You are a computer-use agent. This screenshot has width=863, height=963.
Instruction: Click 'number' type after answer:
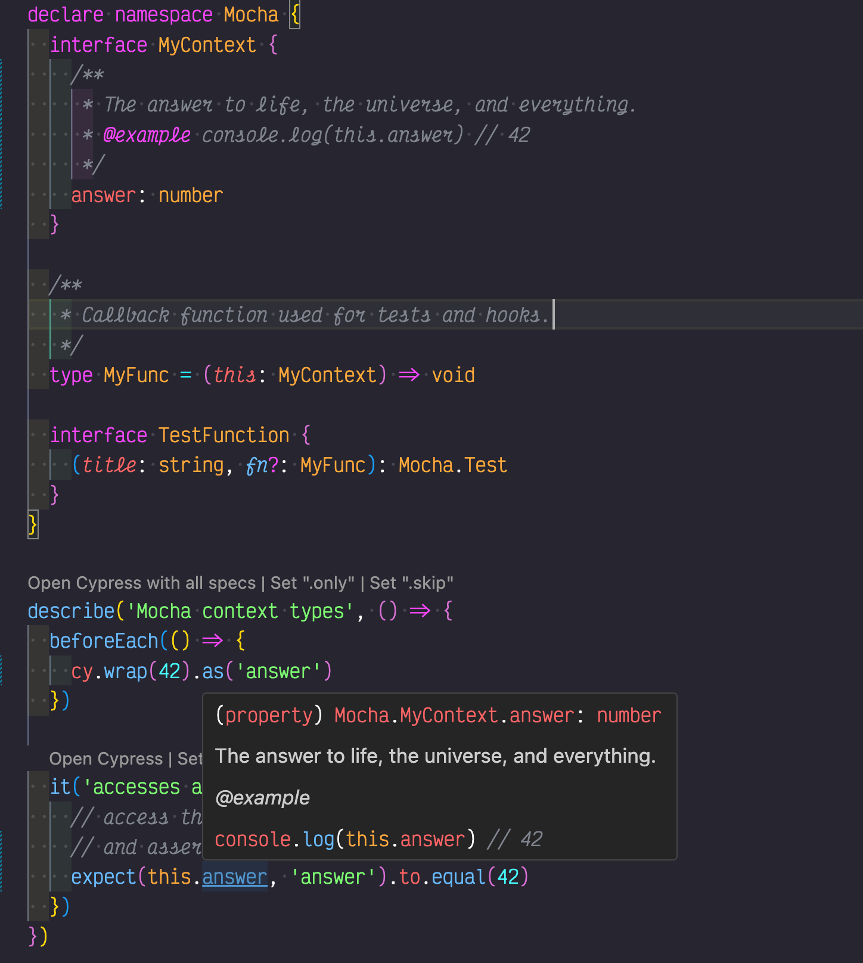[x=191, y=195]
